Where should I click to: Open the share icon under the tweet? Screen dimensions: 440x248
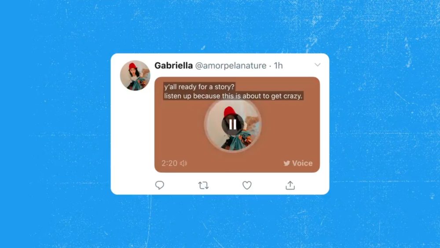pyautogui.click(x=290, y=185)
